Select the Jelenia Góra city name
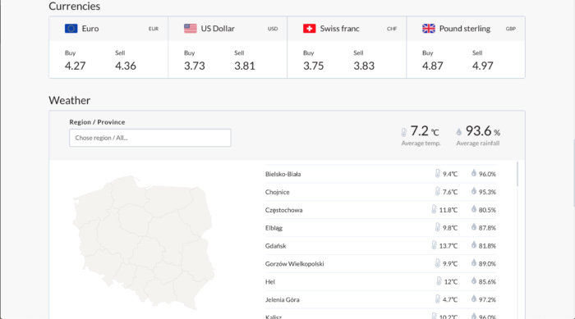 [x=282, y=299]
